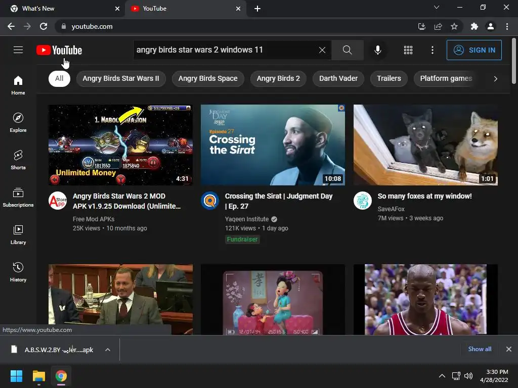The height and width of the screenshot is (388, 518).
Task: Open the foxes at window thumbnail
Action: click(x=425, y=145)
